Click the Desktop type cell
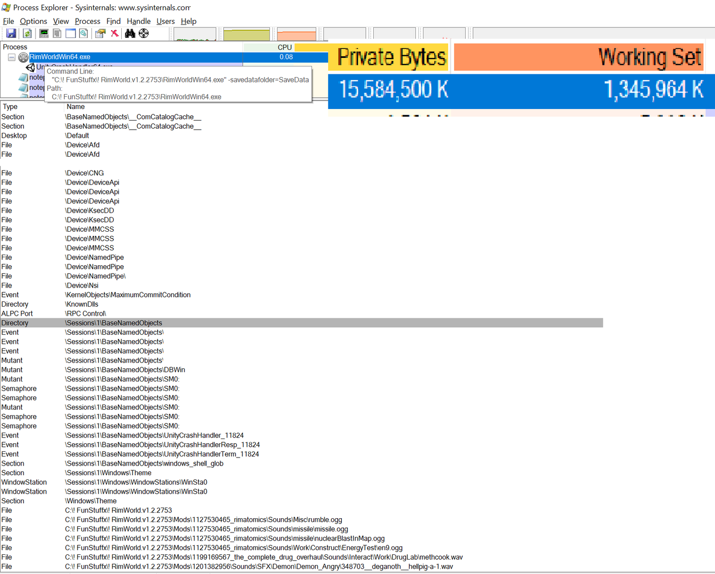This screenshot has width=715, height=574. point(14,136)
